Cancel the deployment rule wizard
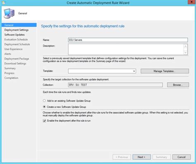Screen dimensions: 196x164 click(x=182, y=157)
